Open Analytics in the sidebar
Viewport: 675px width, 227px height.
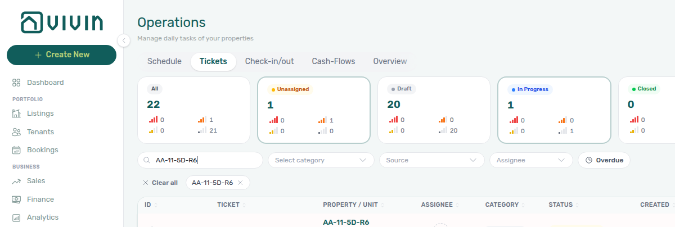tap(43, 217)
